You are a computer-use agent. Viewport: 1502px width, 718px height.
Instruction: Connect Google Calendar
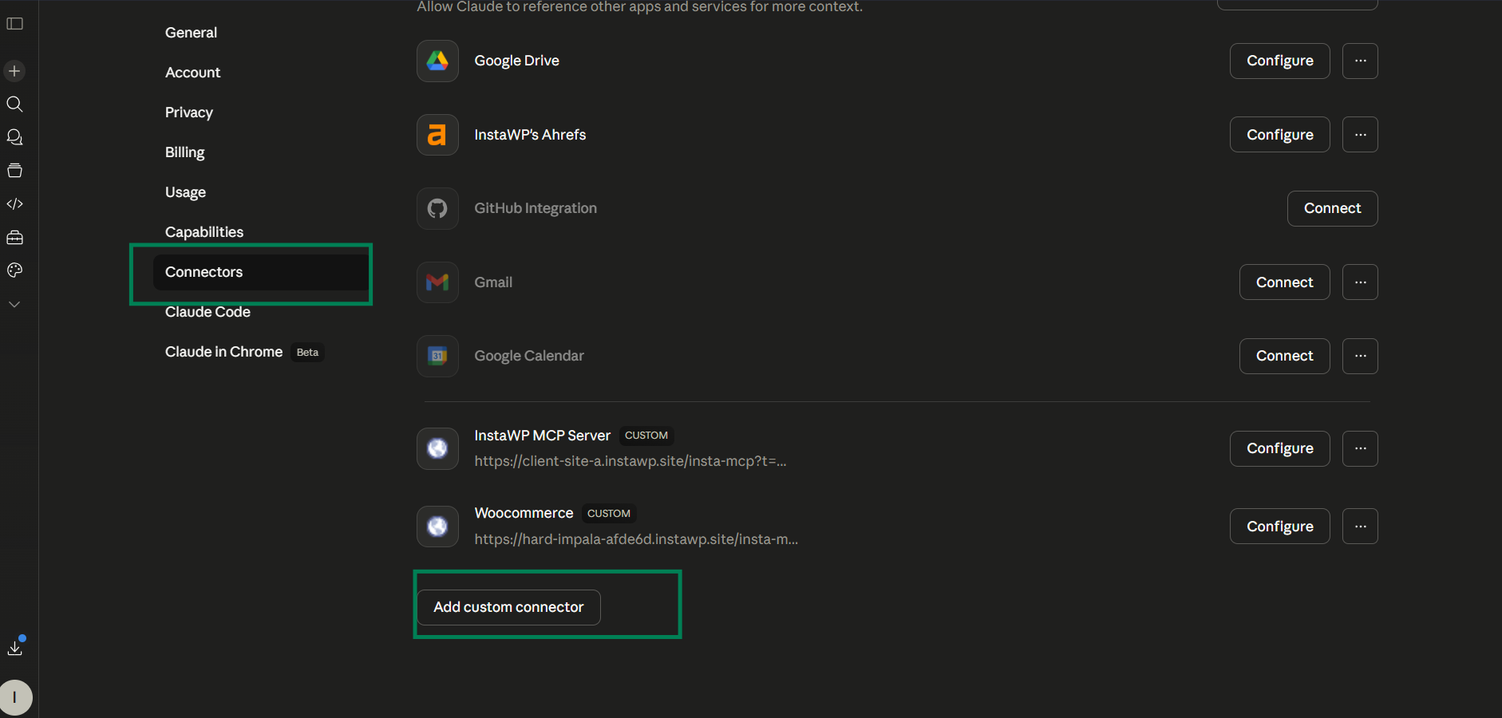coord(1283,356)
